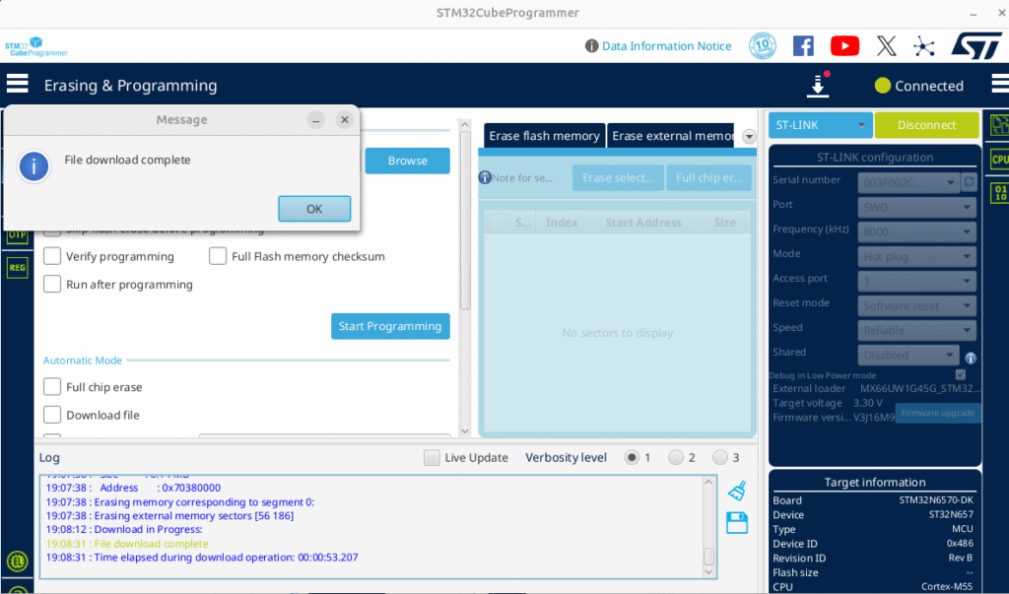This screenshot has width=1009, height=594.
Task: Click OK on the File download complete message
Action: 314,208
